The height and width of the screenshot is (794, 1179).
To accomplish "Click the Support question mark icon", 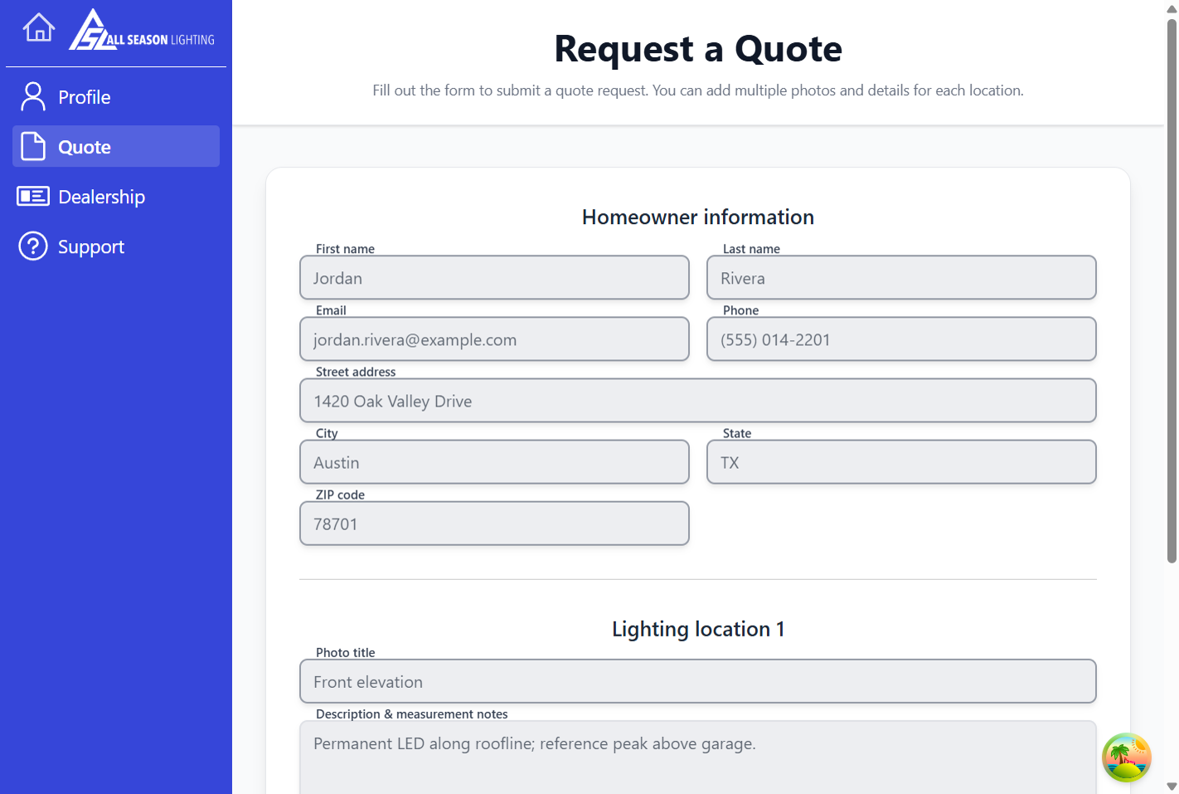I will pos(33,246).
